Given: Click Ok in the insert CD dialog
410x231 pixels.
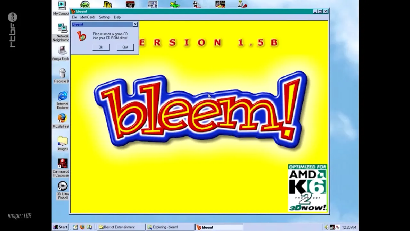Looking at the screenshot, I should pos(101,47).
